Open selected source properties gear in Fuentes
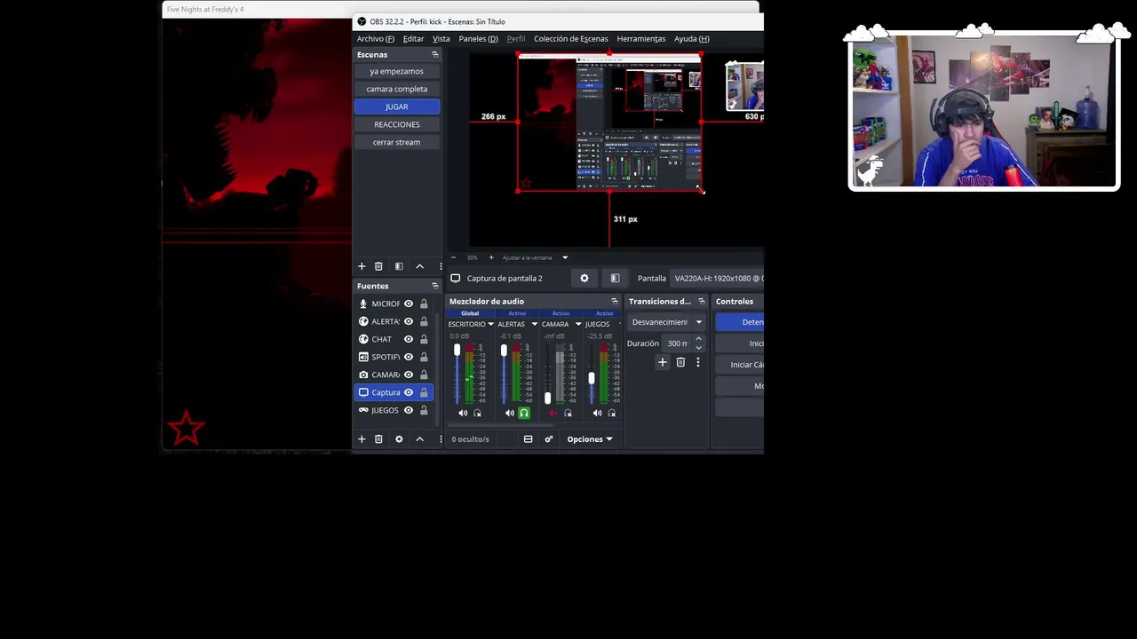The width and height of the screenshot is (1137, 639). 399,439
